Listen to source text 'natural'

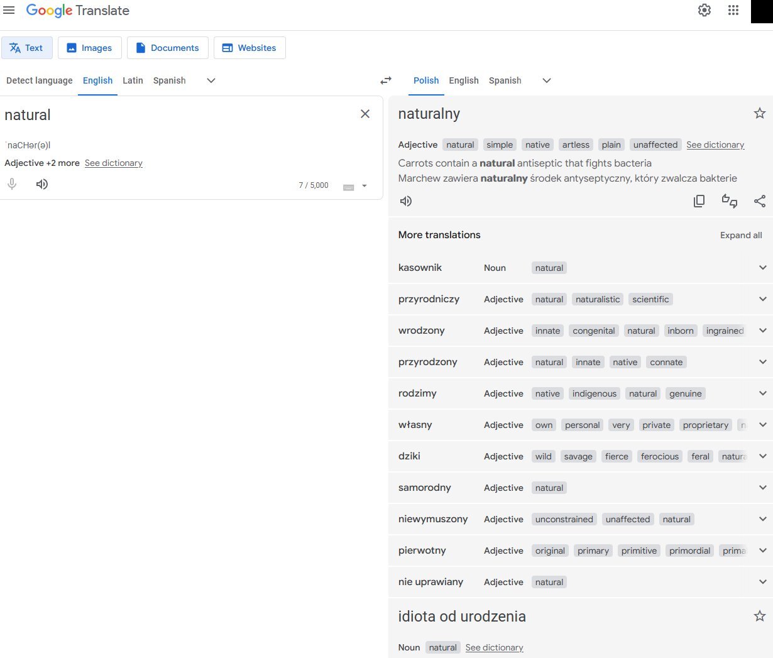coord(42,184)
